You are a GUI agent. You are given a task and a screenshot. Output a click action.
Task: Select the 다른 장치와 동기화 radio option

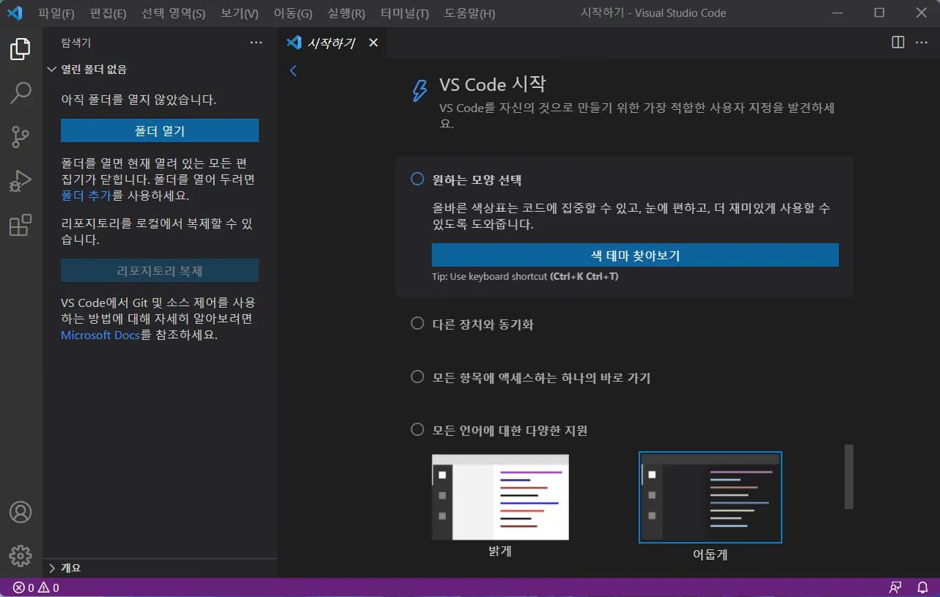(x=416, y=322)
